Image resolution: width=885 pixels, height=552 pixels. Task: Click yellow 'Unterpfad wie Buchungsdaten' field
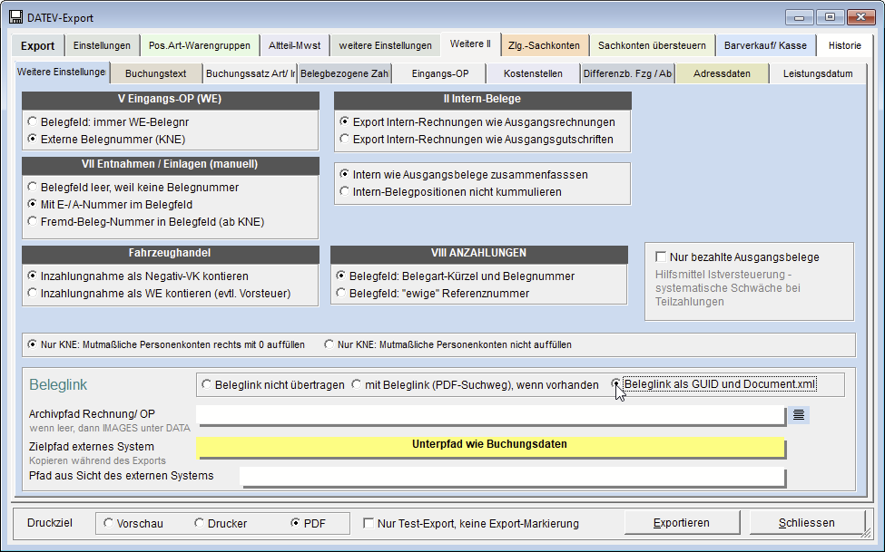pos(490,447)
